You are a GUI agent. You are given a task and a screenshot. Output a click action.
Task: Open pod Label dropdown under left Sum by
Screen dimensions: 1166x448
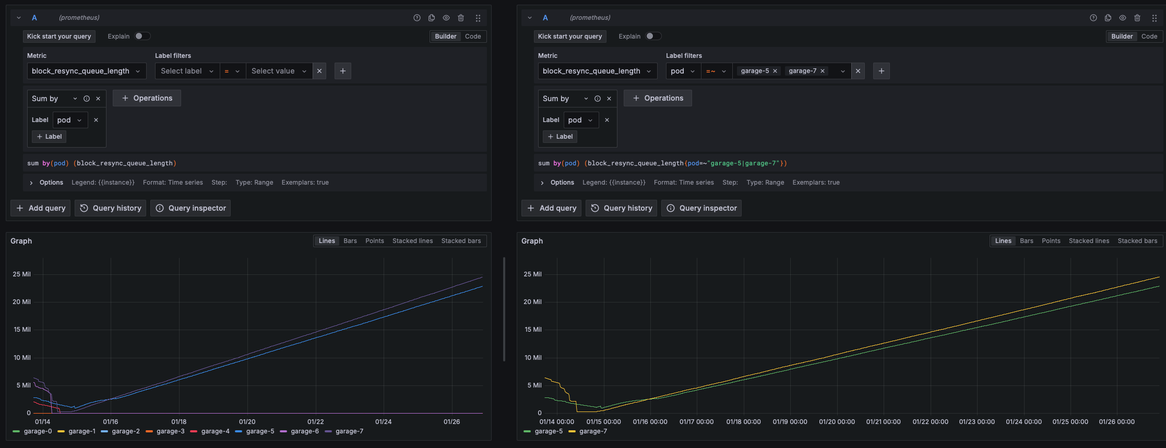(x=70, y=120)
